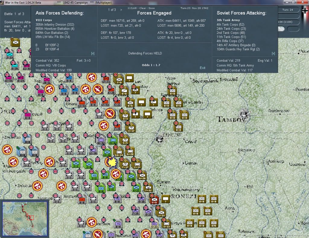Click the Bf 109F-4 aircraft row
This screenshot has width=309, height=238.
pos(47,49)
